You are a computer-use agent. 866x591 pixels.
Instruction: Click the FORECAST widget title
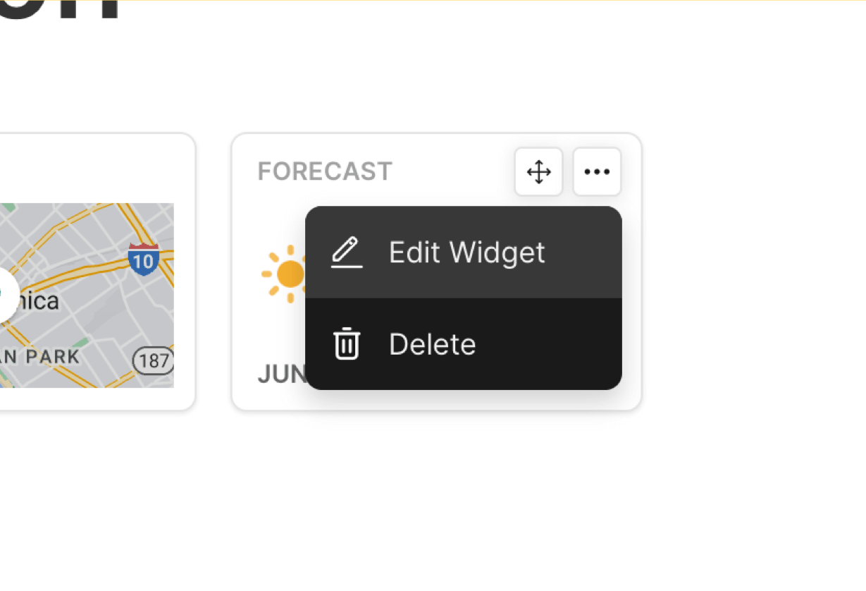pyautogui.click(x=325, y=171)
